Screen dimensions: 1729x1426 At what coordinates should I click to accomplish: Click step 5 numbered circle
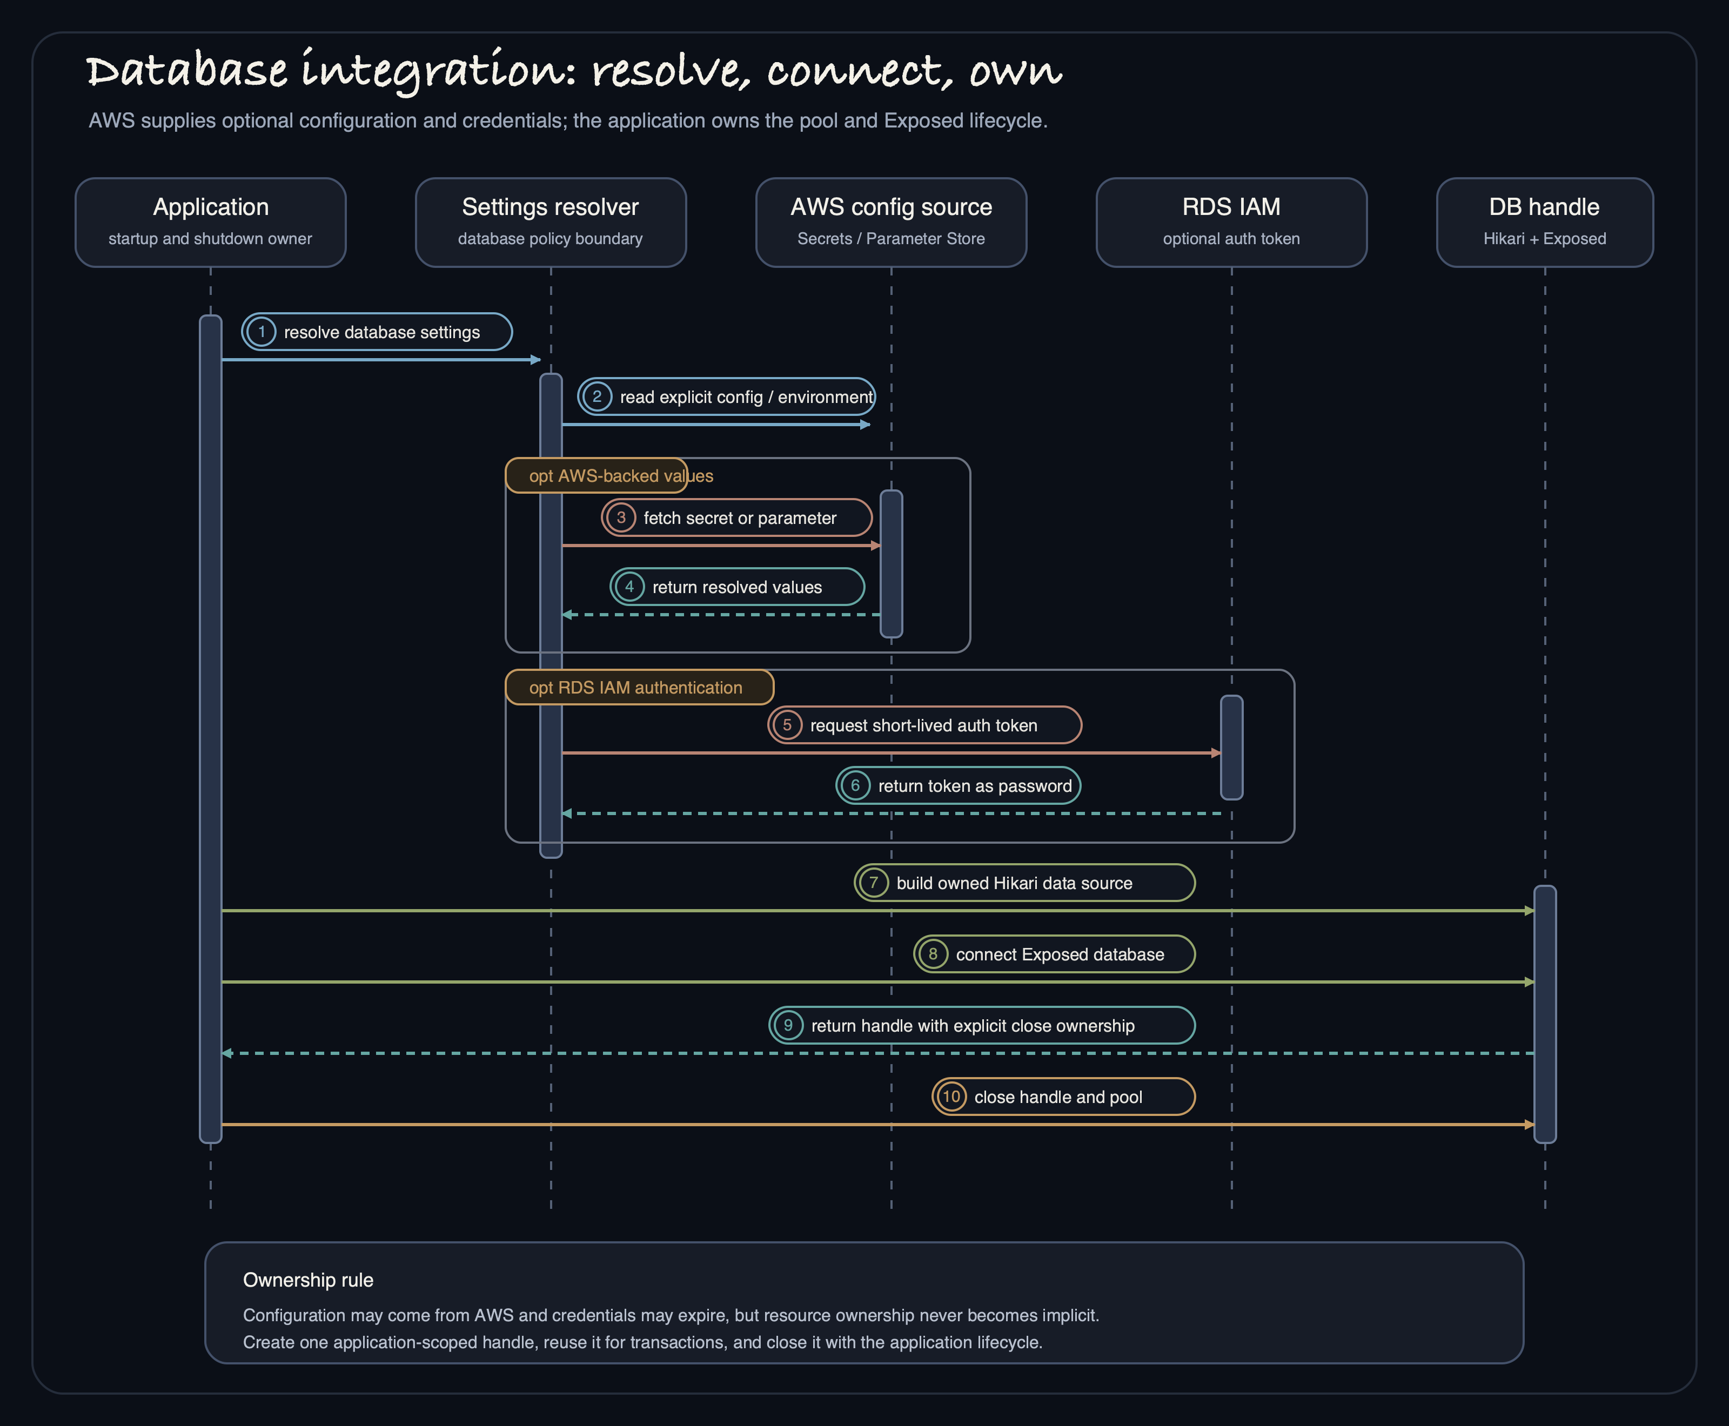coord(787,724)
